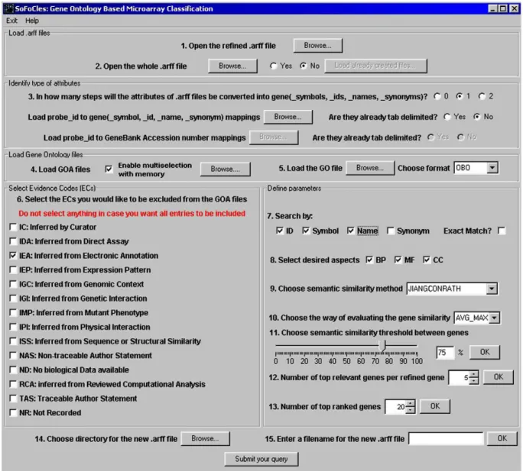The width and height of the screenshot is (523, 471).
Task: Toggle the CC aspect checkbox
Action: point(426,260)
